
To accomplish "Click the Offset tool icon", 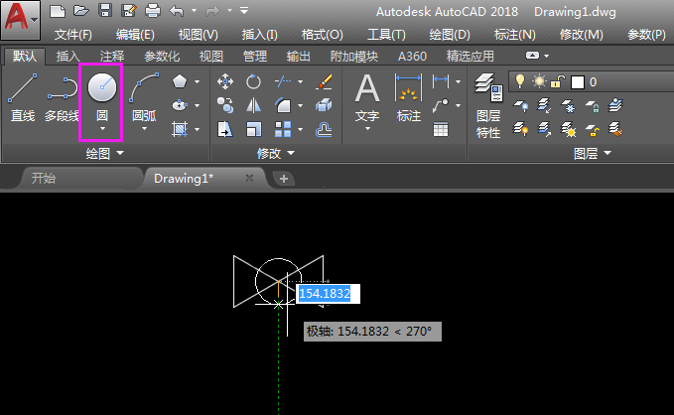I will [x=324, y=129].
